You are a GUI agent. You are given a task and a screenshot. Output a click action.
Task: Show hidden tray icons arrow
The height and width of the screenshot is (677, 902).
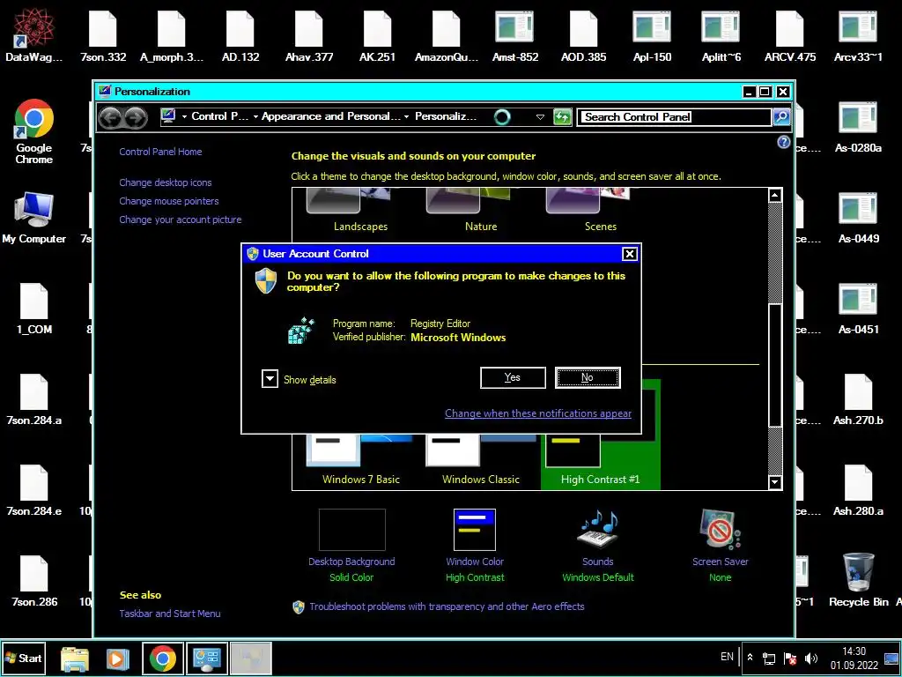[750, 657]
